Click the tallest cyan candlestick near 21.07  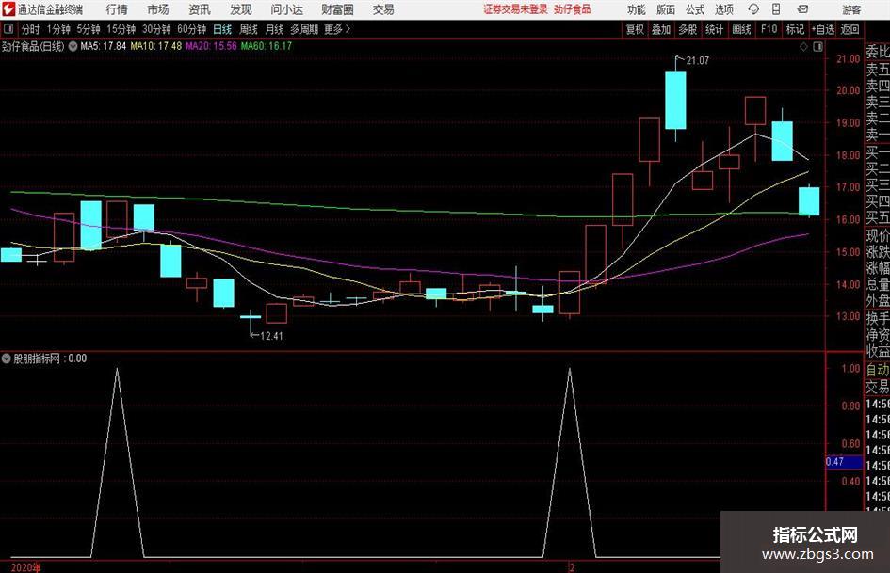675,100
